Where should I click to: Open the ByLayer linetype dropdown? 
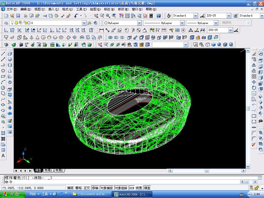[x=182, y=23]
